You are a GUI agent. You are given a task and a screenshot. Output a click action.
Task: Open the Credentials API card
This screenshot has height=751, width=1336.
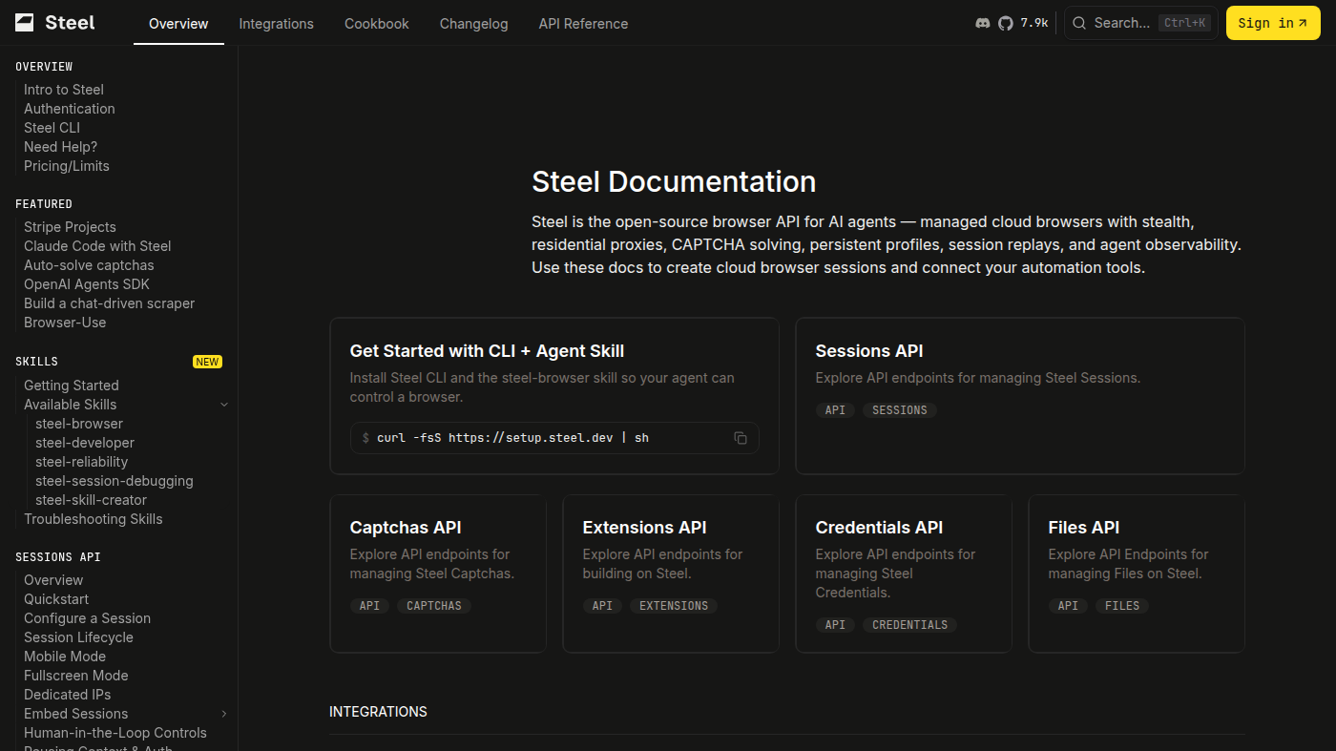tap(904, 574)
